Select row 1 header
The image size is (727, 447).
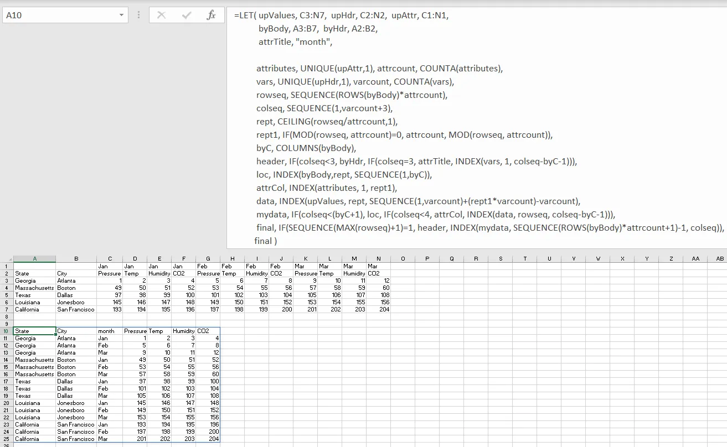click(7, 266)
